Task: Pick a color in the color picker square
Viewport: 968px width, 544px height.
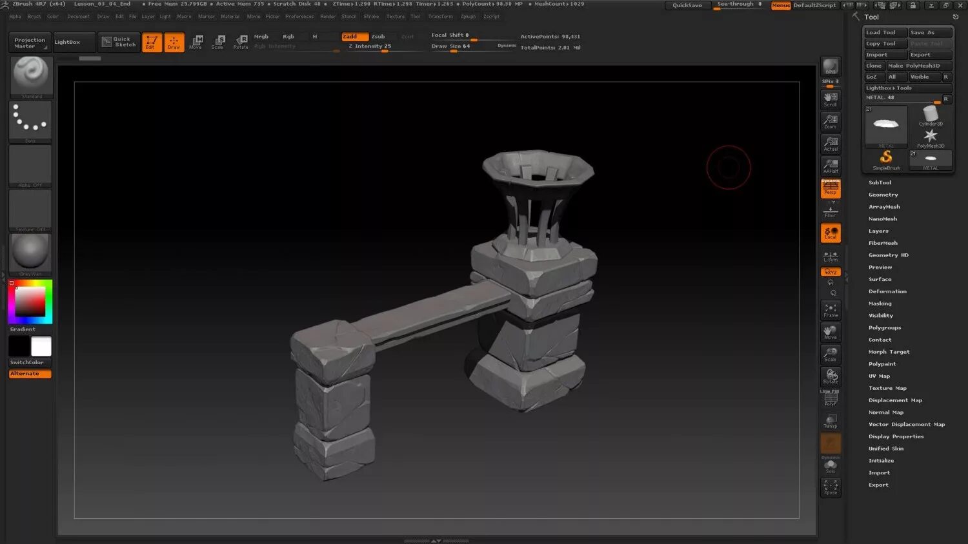Action: [x=30, y=302]
